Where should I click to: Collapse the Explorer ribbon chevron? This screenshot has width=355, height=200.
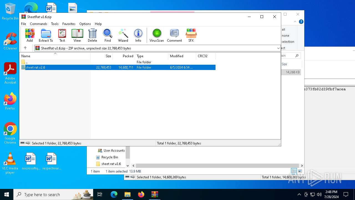pyautogui.click(x=295, y=22)
